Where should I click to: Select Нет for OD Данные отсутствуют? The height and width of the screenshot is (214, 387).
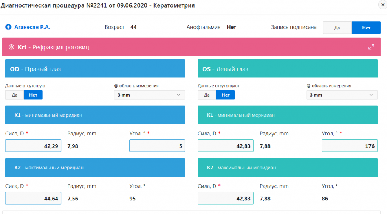(33, 95)
